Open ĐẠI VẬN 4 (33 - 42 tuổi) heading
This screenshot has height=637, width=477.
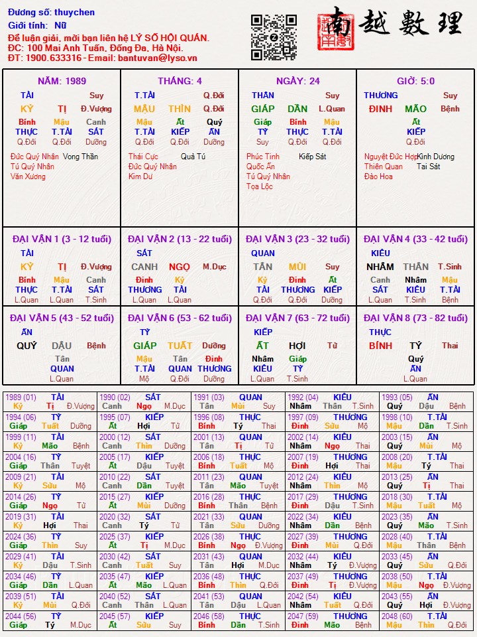pos(415,239)
